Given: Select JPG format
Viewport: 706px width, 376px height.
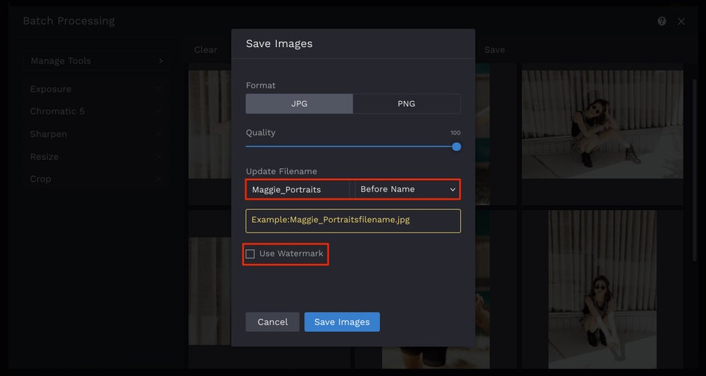Looking at the screenshot, I should click(x=299, y=104).
